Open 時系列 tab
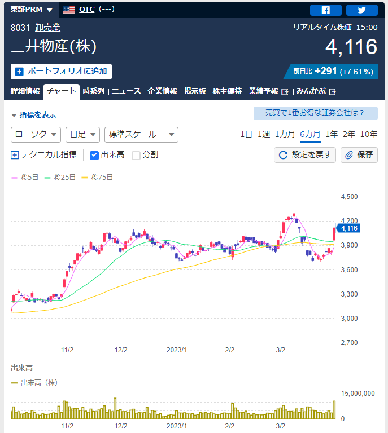This screenshot has width=388, height=433. tap(94, 91)
